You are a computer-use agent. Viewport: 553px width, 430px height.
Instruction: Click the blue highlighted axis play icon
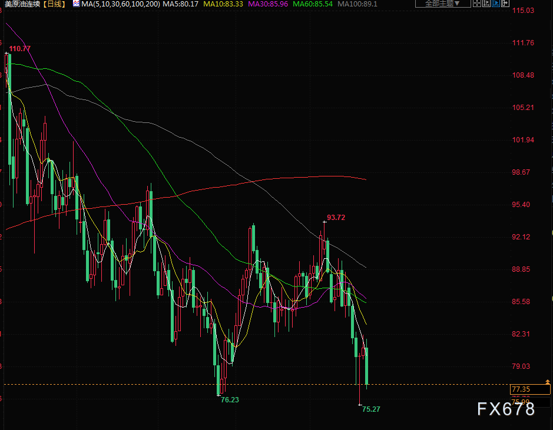pyautogui.click(x=495, y=4)
